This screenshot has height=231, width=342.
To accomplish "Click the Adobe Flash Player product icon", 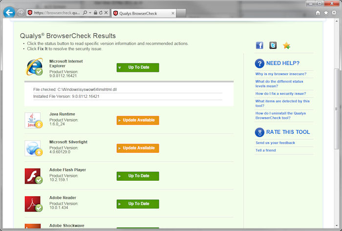I will [33, 176].
